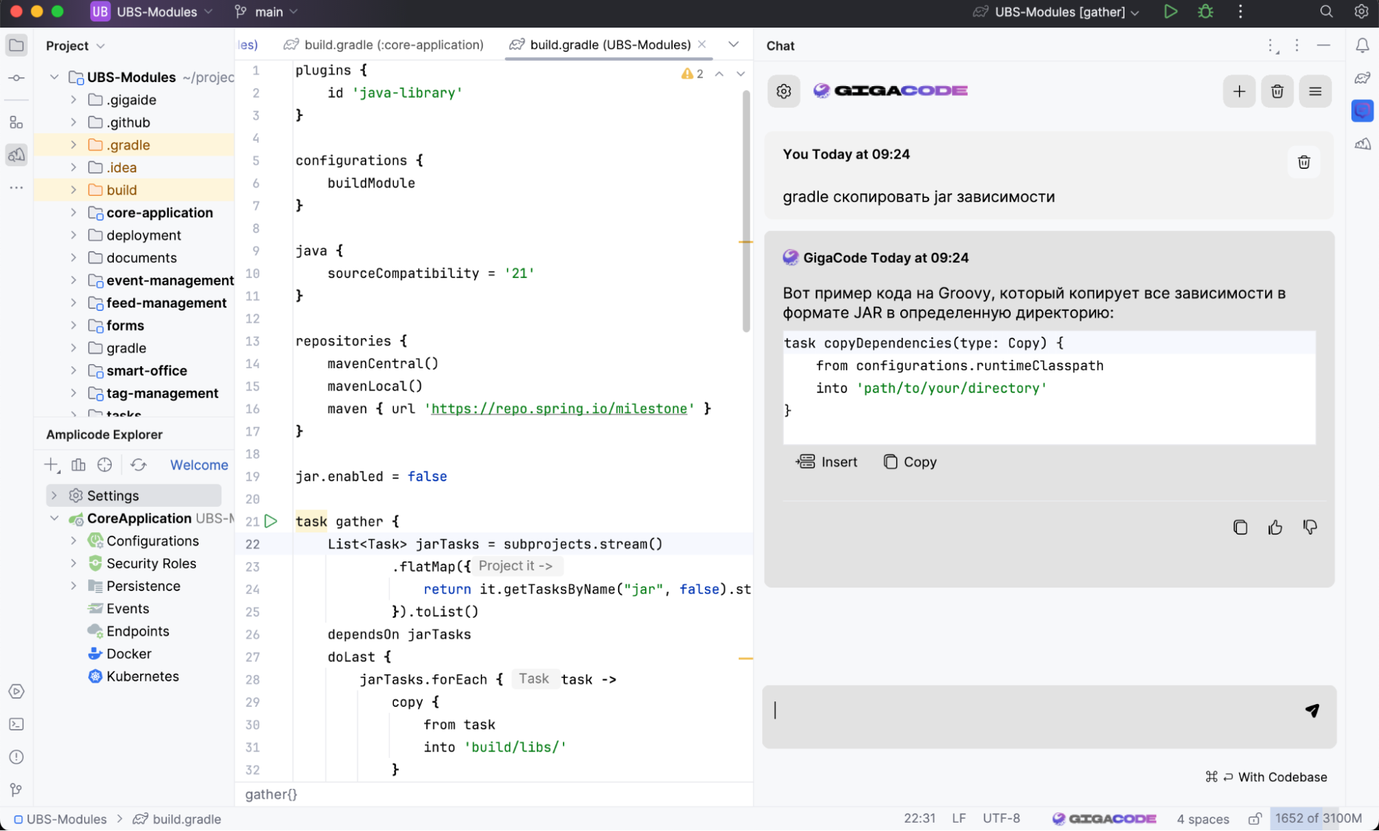The height and width of the screenshot is (831, 1379).
Task: Click the new chat plus icon
Action: coord(1239,90)
